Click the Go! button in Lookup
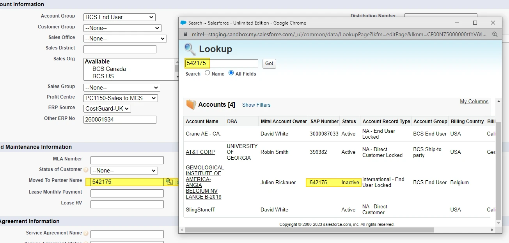Screen dimensions: 509x243 (269, 63)
